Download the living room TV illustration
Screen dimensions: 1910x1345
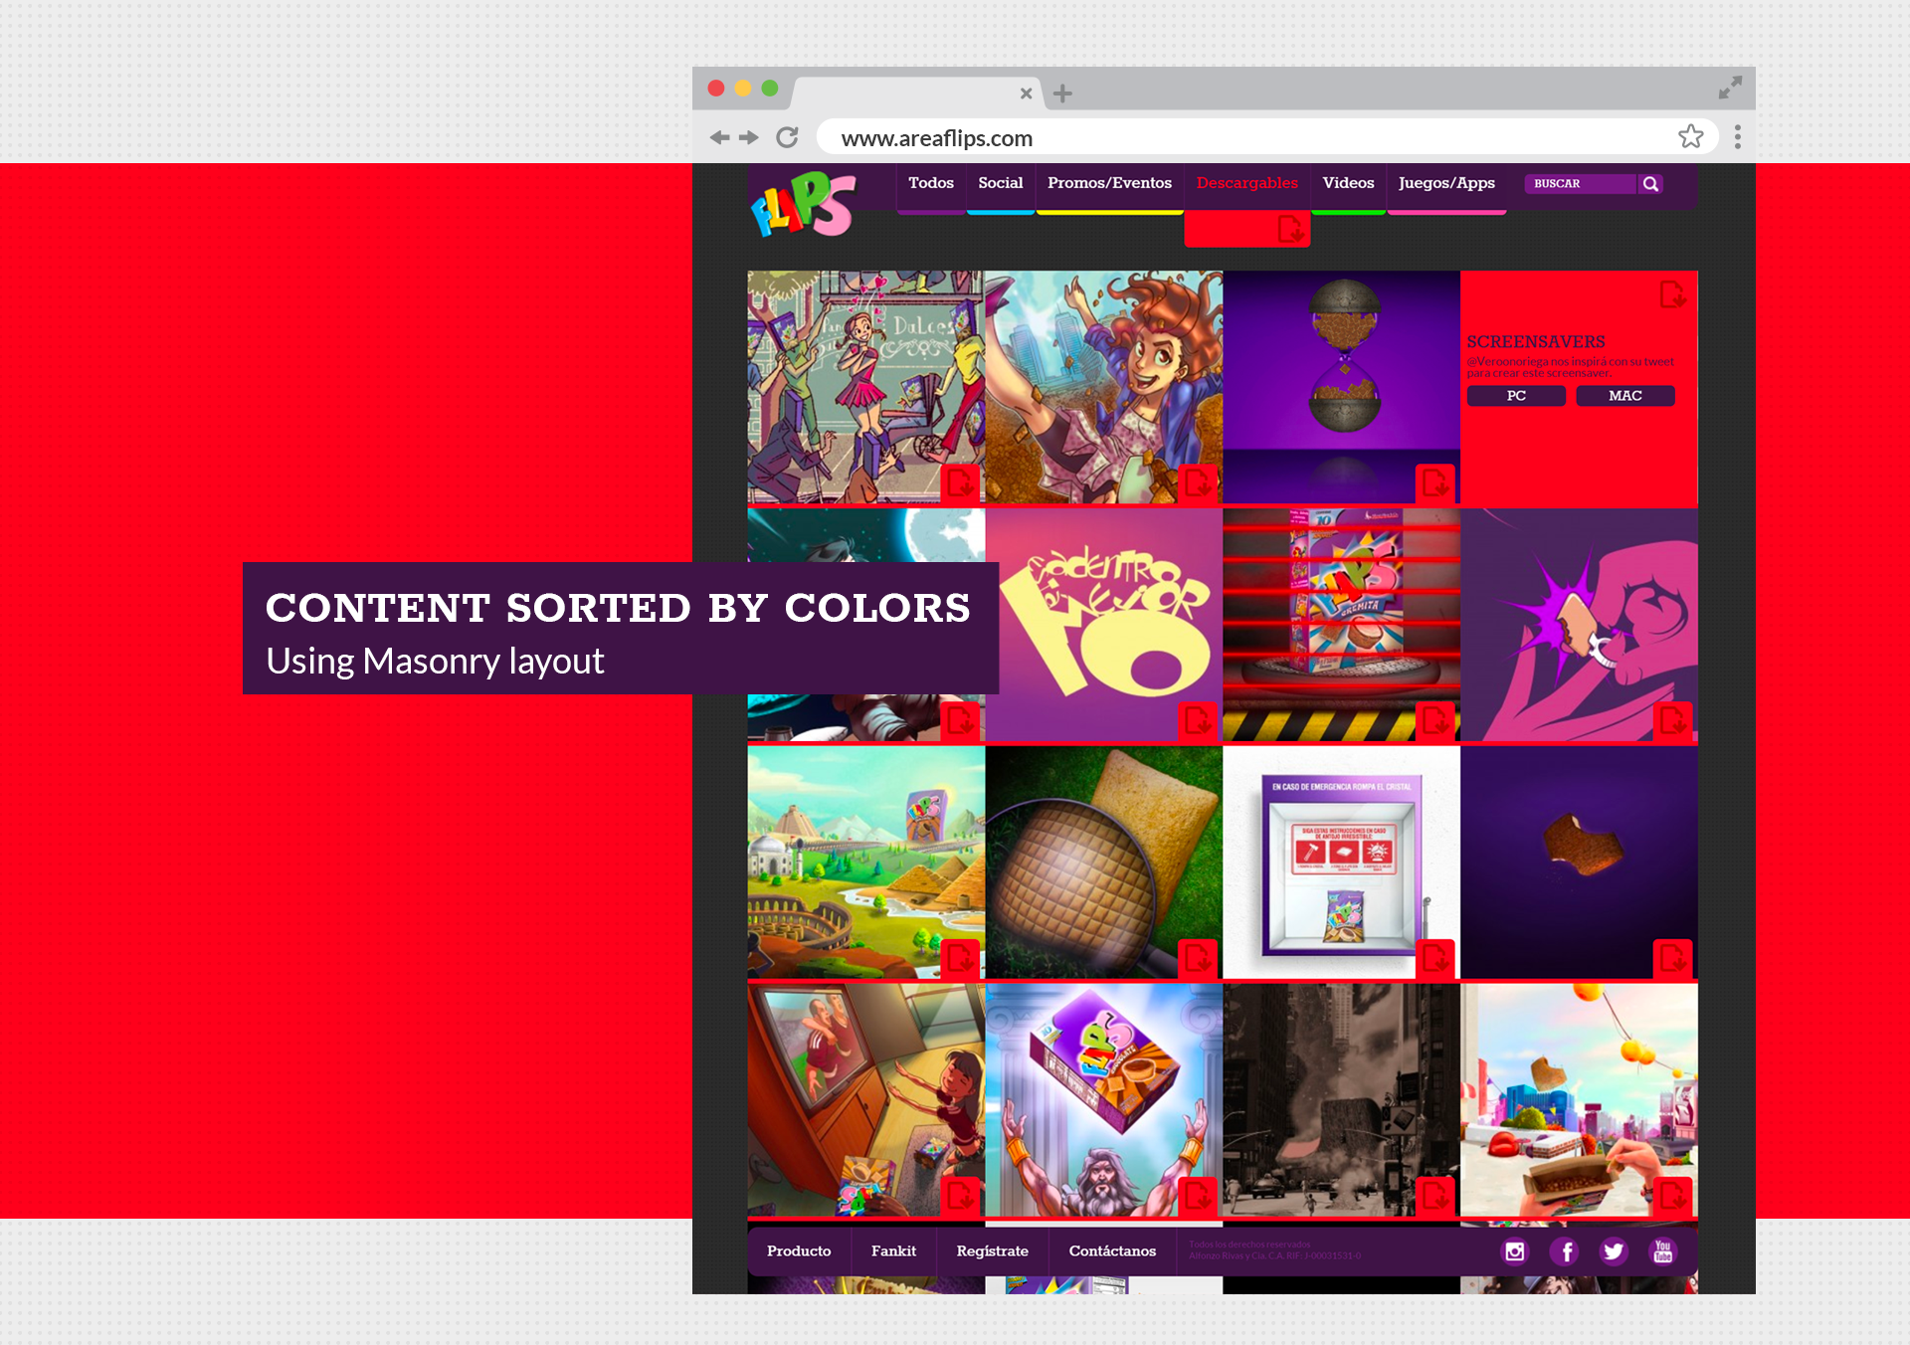[x=961, y=1197]
